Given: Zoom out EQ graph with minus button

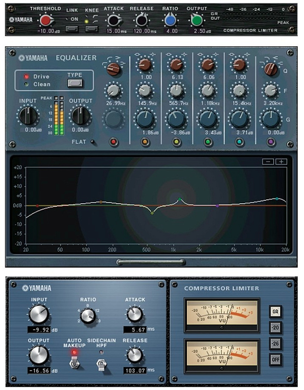Looking at the screenshot, I should 268,162.
